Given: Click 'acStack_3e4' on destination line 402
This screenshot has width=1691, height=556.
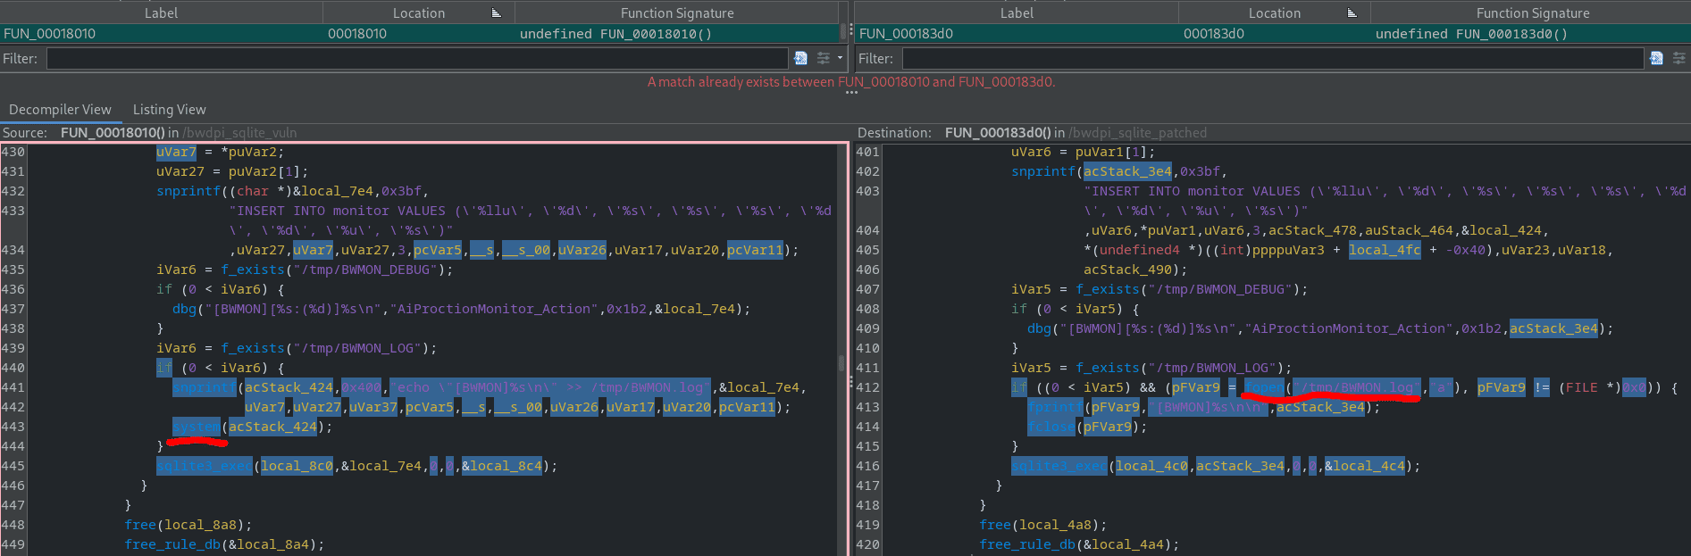Looking at the screenshot, I should tap(1127, 171).
